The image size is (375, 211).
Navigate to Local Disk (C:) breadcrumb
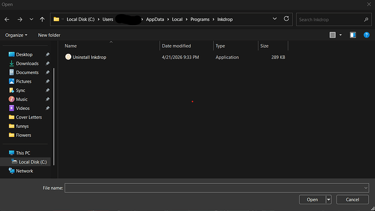pos(80,20)
